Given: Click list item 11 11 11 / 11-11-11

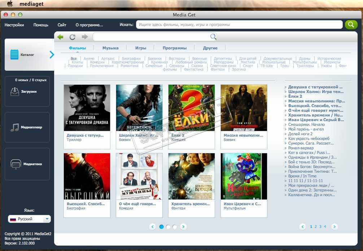Looking at the screenshot, I should (x=305, y=181).
